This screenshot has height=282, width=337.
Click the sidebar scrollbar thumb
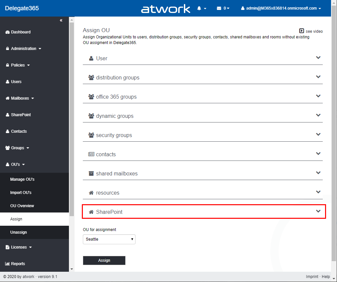tap(72, 119)
